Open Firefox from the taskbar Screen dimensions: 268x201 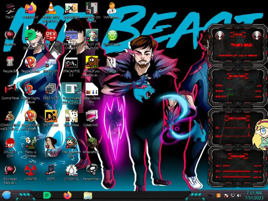(x=68, y=195)
